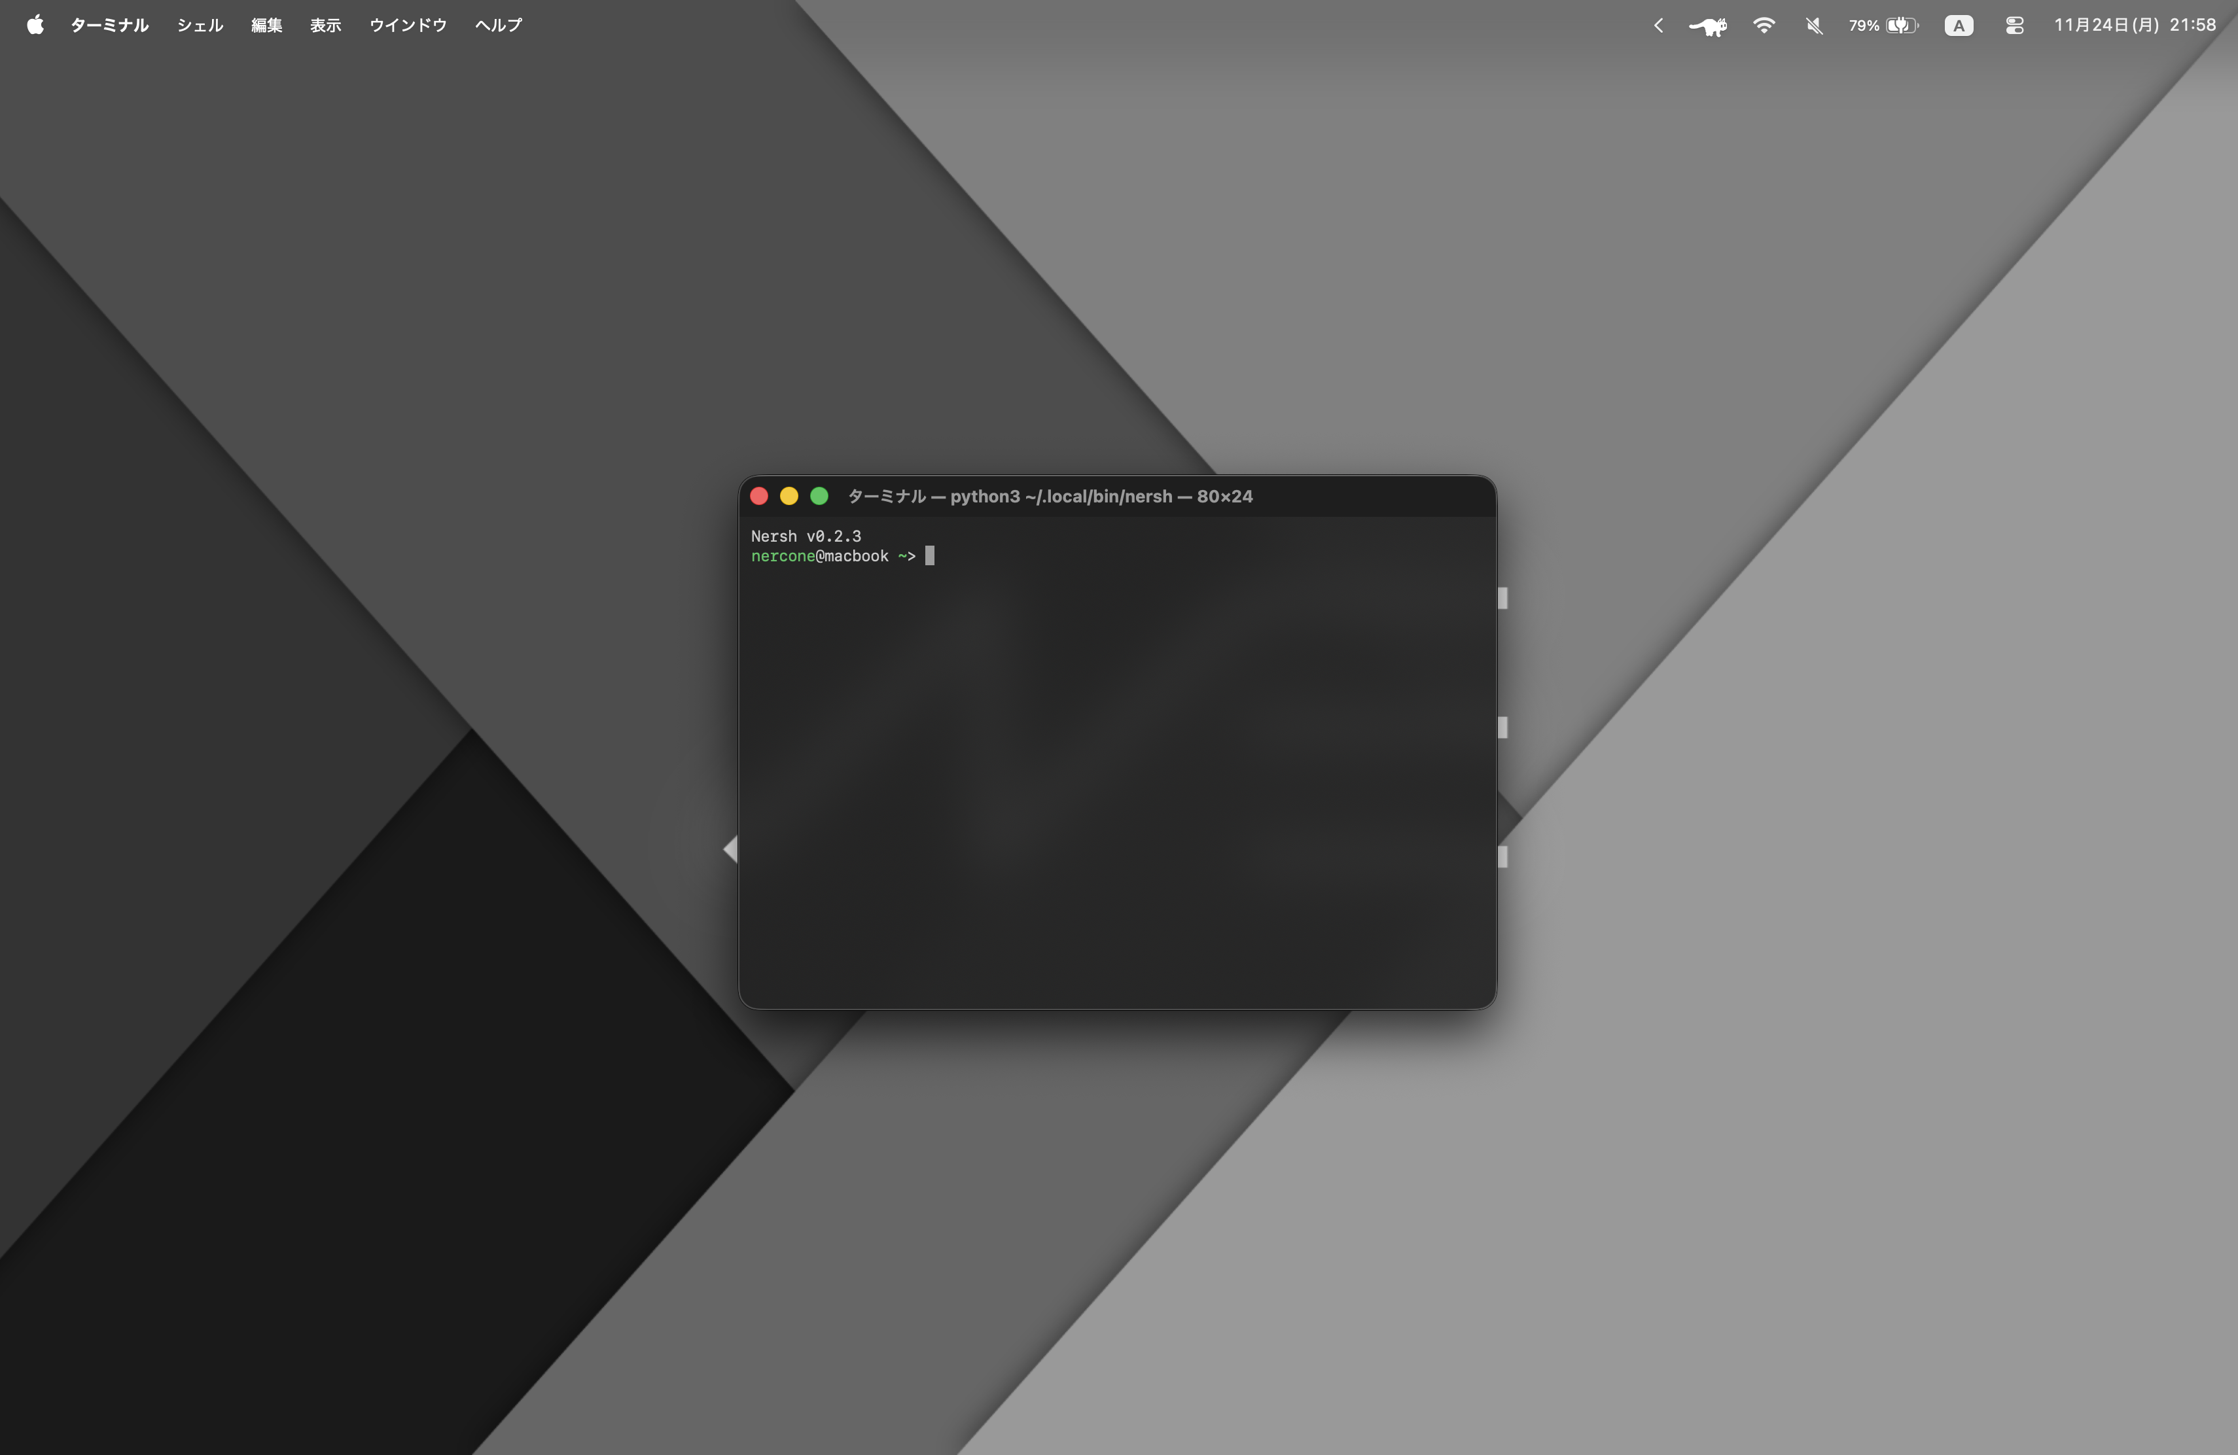
Task: Open the Apple menu
Action: pos(35,24)
